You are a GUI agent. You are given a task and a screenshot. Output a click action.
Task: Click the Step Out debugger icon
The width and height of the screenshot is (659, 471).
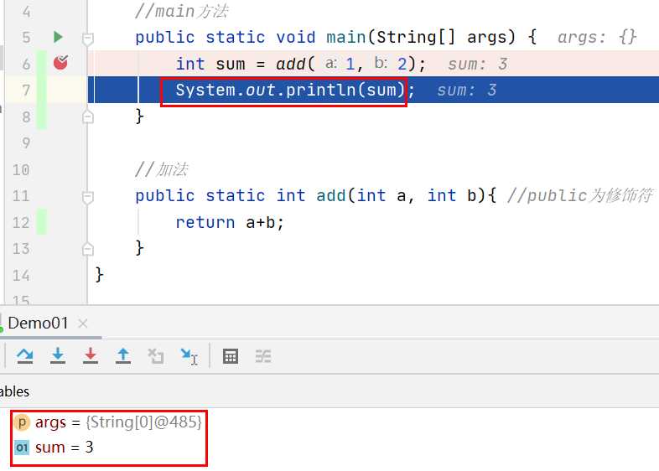[123, 356]
